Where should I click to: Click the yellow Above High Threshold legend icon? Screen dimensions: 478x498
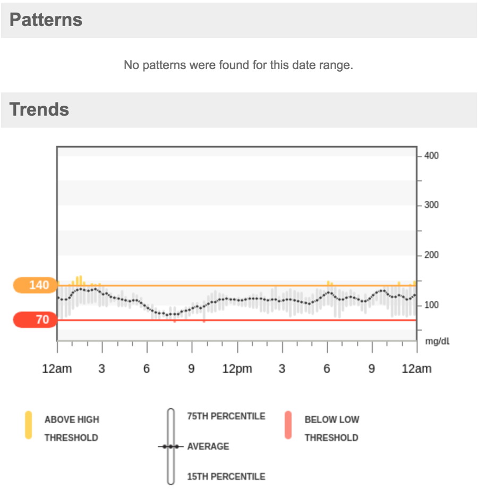[x=29, y=425]
